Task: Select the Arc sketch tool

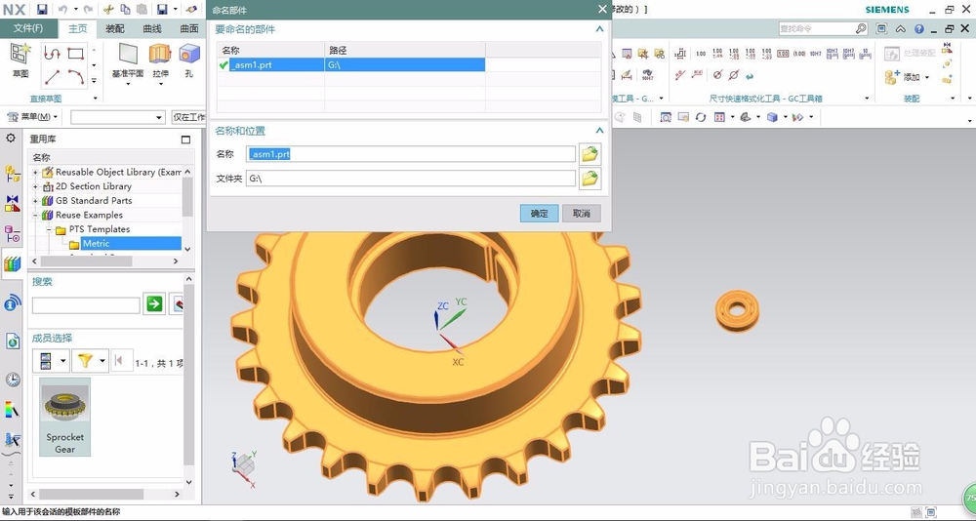Action: (76, 77)
